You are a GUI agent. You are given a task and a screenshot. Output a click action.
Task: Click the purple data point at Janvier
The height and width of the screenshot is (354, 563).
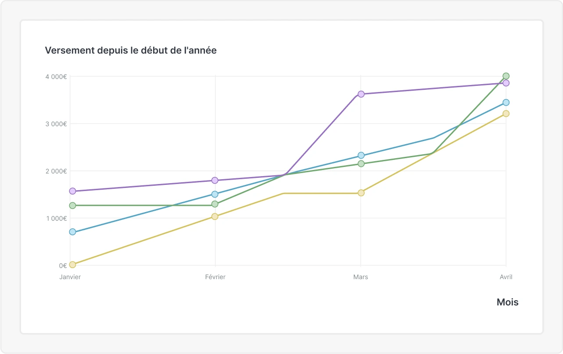tap(73, 191)
